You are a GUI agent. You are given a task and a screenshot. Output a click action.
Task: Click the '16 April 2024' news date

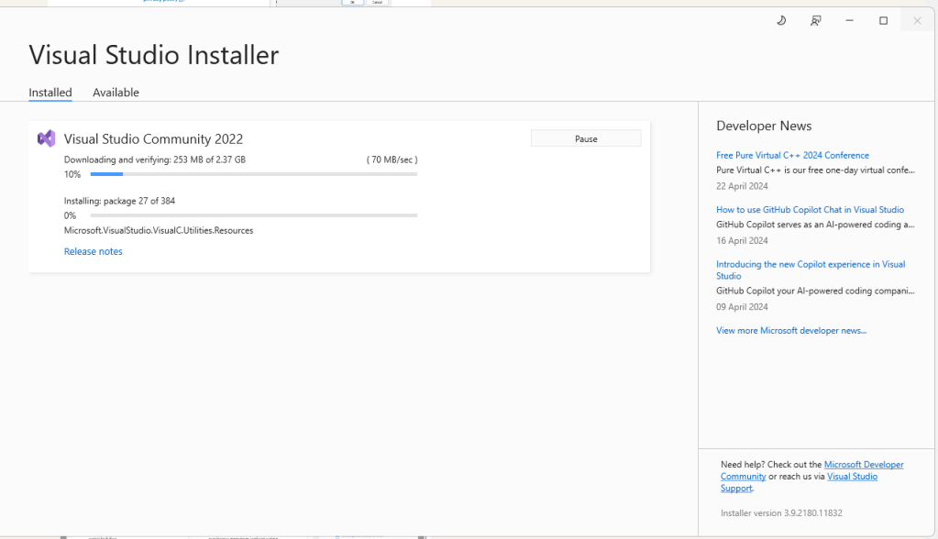tap(742, 240)
